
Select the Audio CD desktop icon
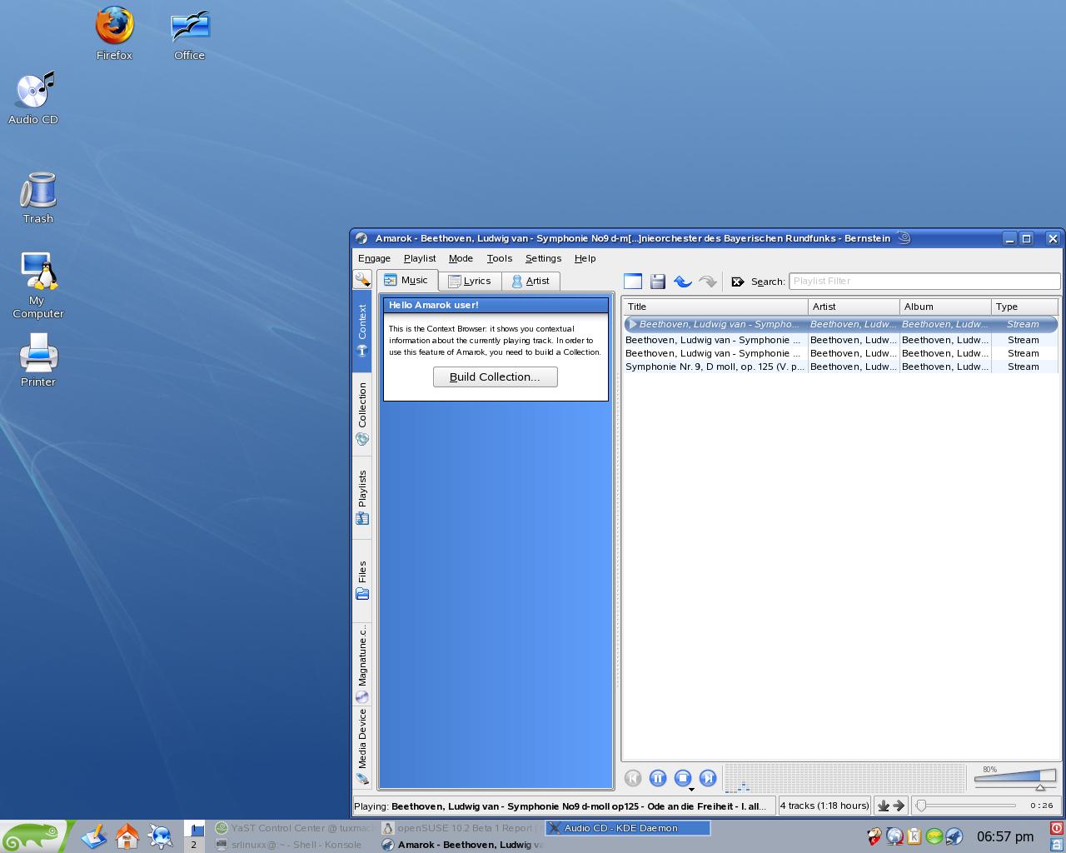coord(33,98)
